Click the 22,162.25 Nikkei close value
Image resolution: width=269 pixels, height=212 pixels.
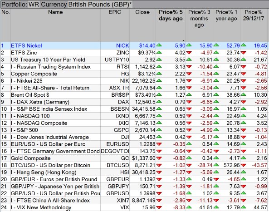point(144,81)
